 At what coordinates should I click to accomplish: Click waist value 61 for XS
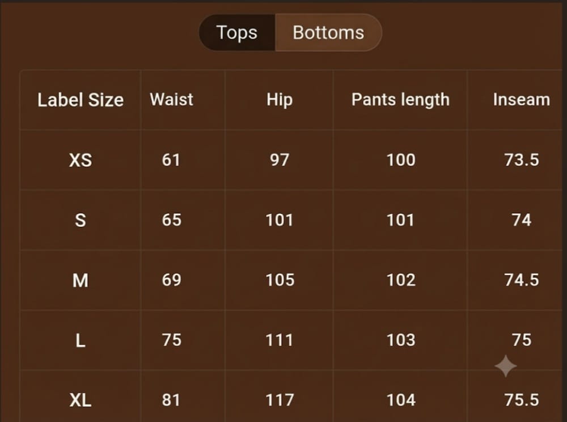[x=171, y=160]
